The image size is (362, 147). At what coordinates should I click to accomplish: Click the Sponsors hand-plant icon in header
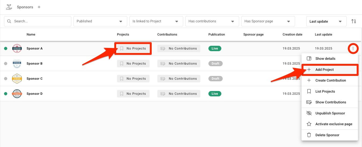(9, 7)
